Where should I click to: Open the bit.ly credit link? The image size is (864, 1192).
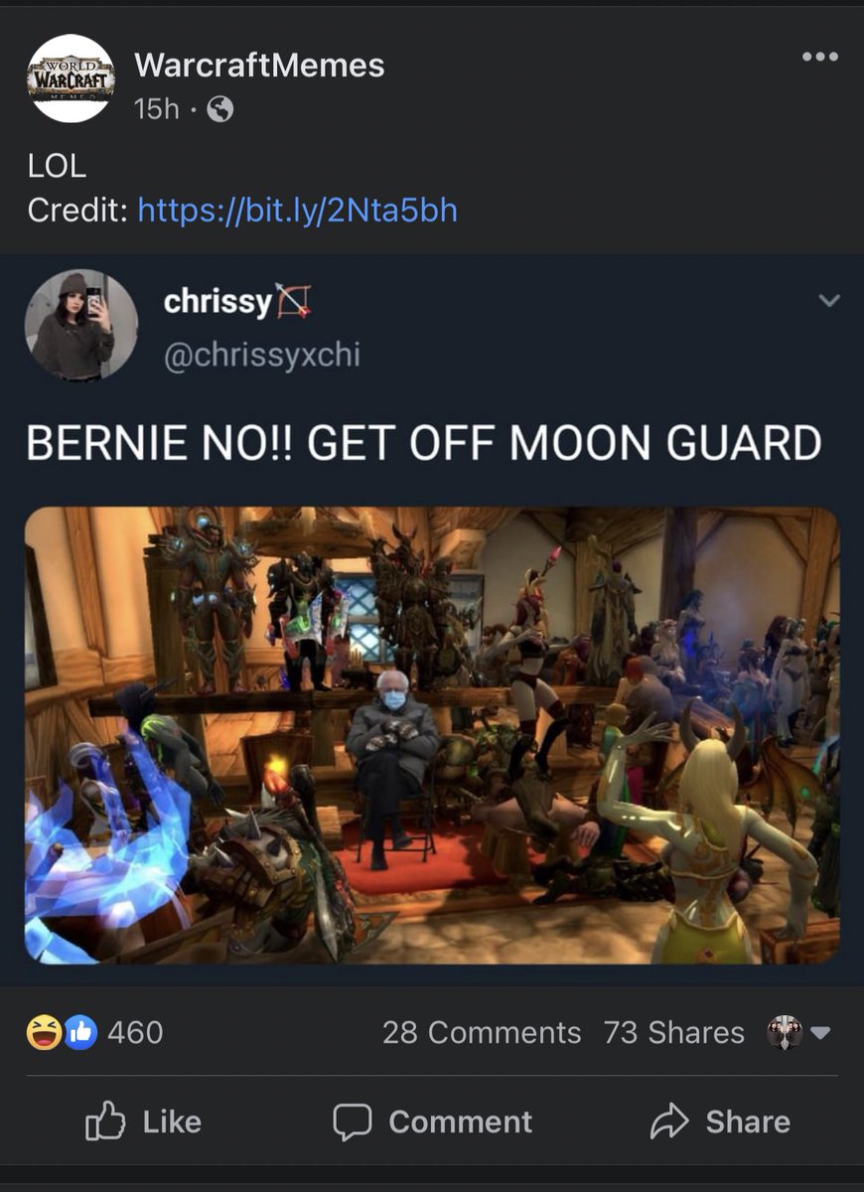click(298, 211)
